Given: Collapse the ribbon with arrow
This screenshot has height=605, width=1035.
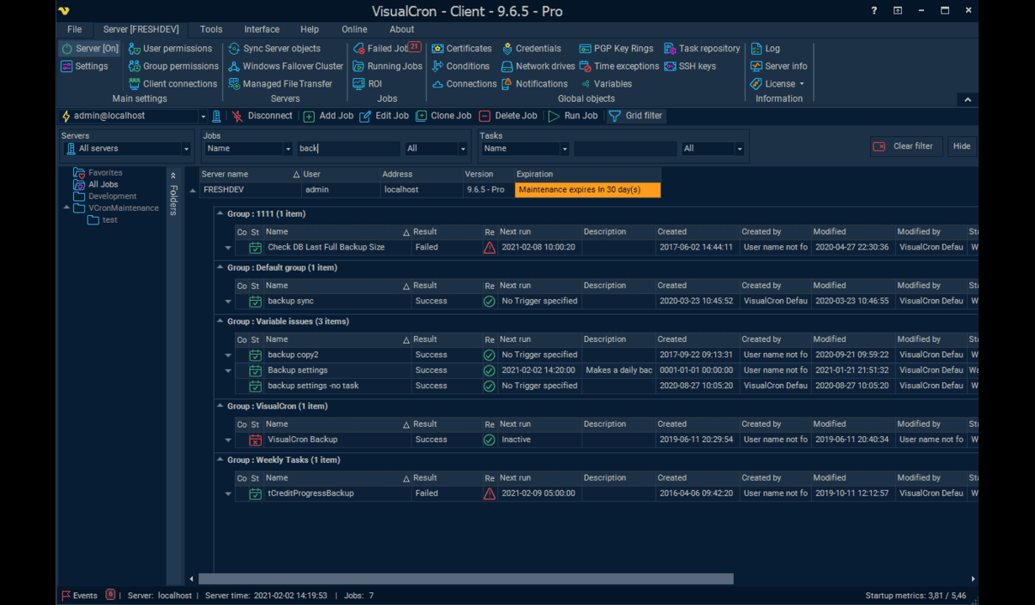Looking at the screenshot, I should coord(968,99).
